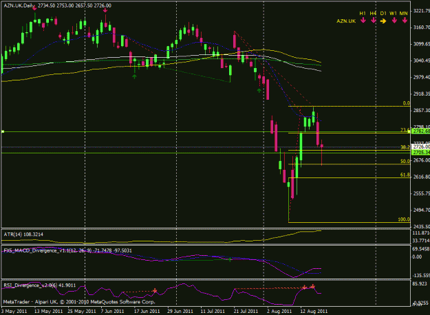Click the 2918.35 price scale value
This screenshot has height=315, width=430.
coord(422,94)
